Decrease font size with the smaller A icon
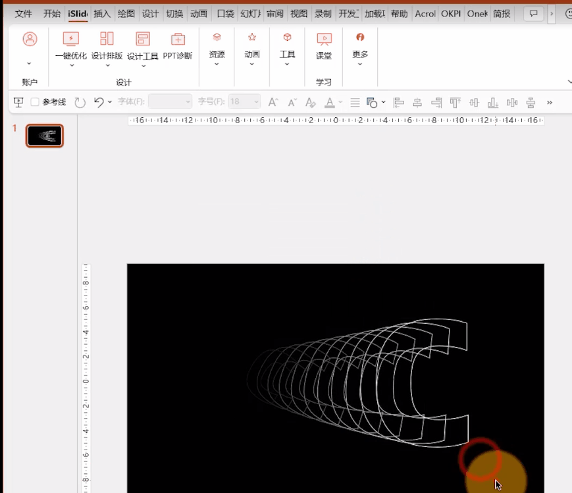 tap(292, 103)
